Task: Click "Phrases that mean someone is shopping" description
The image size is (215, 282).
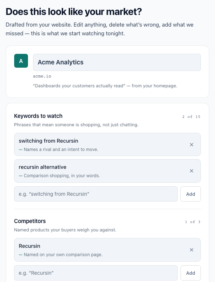Action: (x=76, y=125)
